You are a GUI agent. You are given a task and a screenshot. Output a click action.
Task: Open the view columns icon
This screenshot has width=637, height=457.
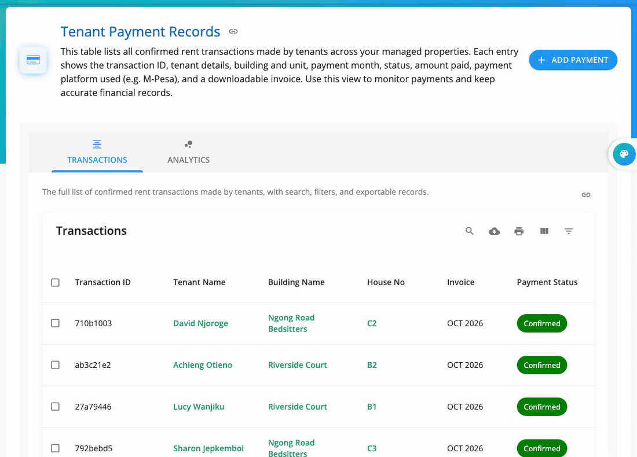click(544, 231)
